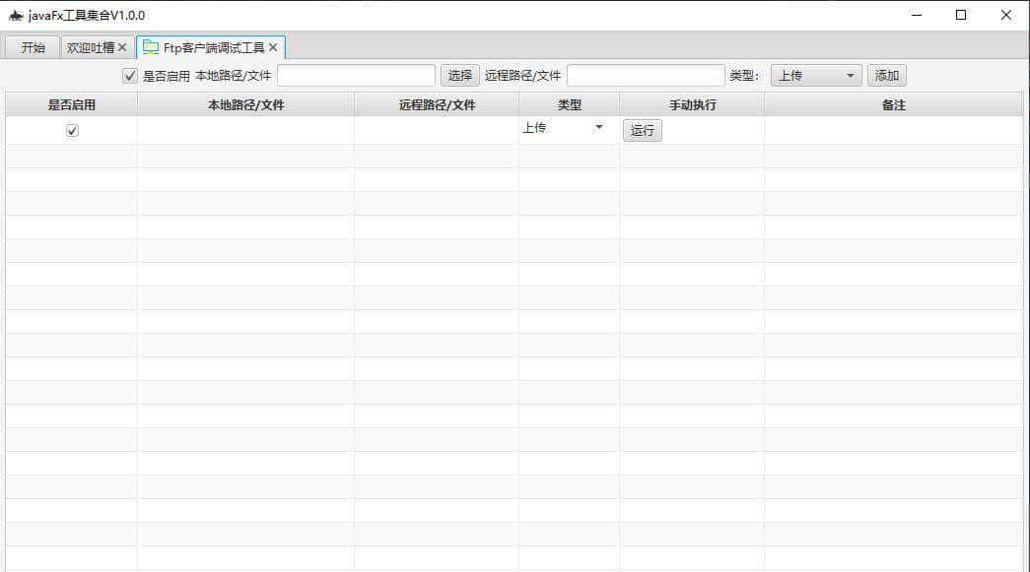
Task: Click the 手动执行 column header
Action: coord(690,103)
